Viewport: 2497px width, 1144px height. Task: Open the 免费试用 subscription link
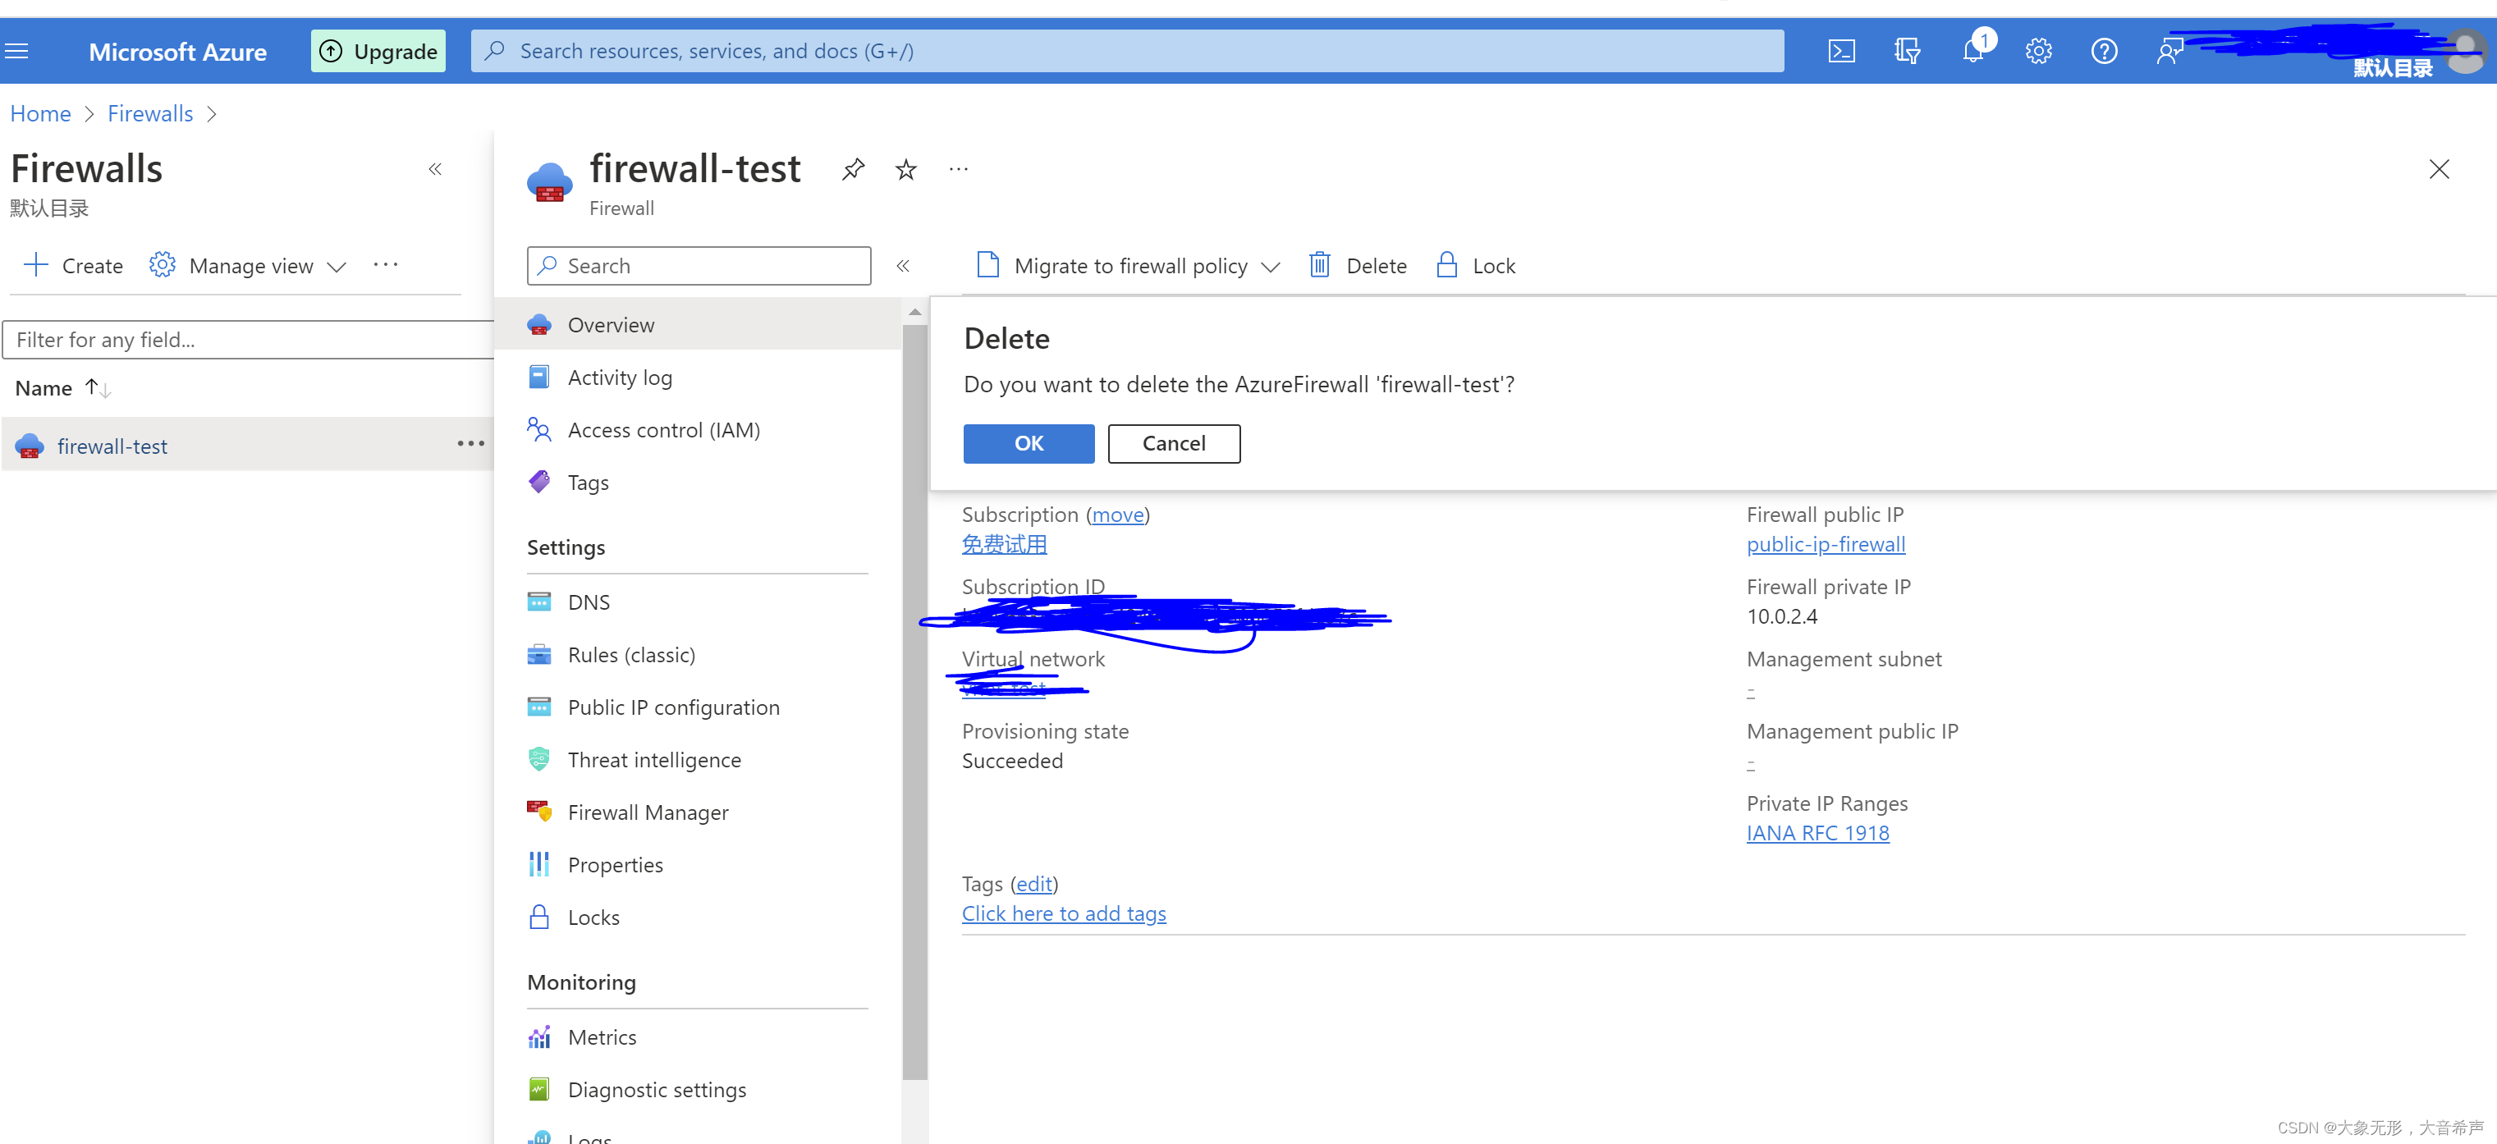pyautogui.click(x=1004, y=544)
